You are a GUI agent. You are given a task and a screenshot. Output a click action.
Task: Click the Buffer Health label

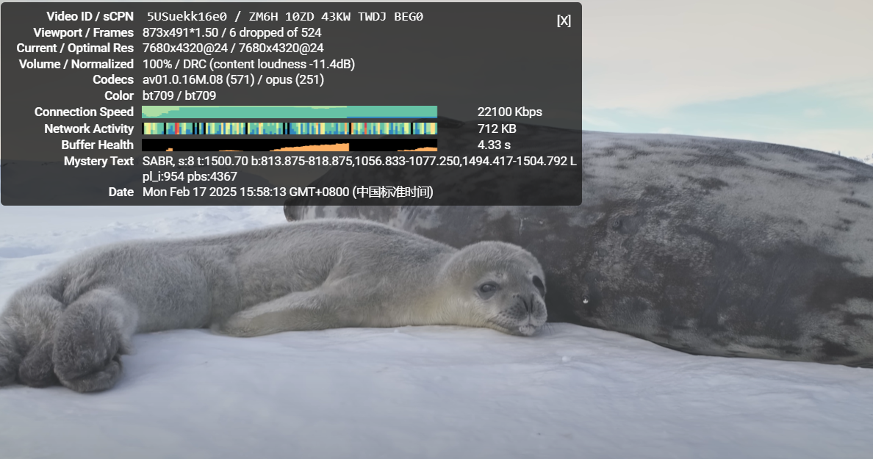[x=97, y=145]
